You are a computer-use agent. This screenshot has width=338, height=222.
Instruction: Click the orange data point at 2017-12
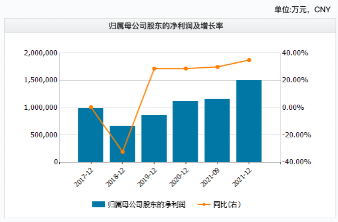tap(91, 107)
